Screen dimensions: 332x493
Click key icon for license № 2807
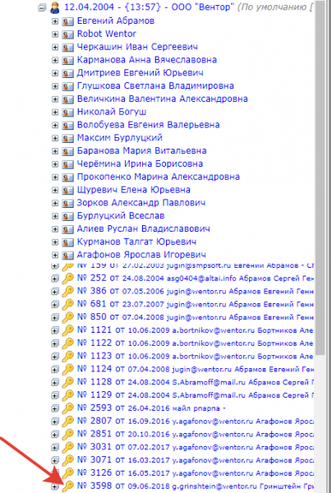click(67, 421)
